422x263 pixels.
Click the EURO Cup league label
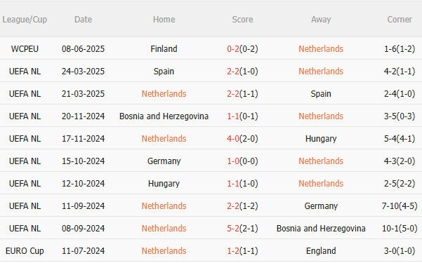25,251
